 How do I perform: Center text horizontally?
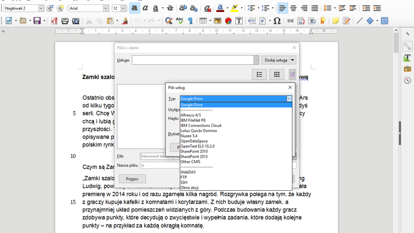click(294, 8)
